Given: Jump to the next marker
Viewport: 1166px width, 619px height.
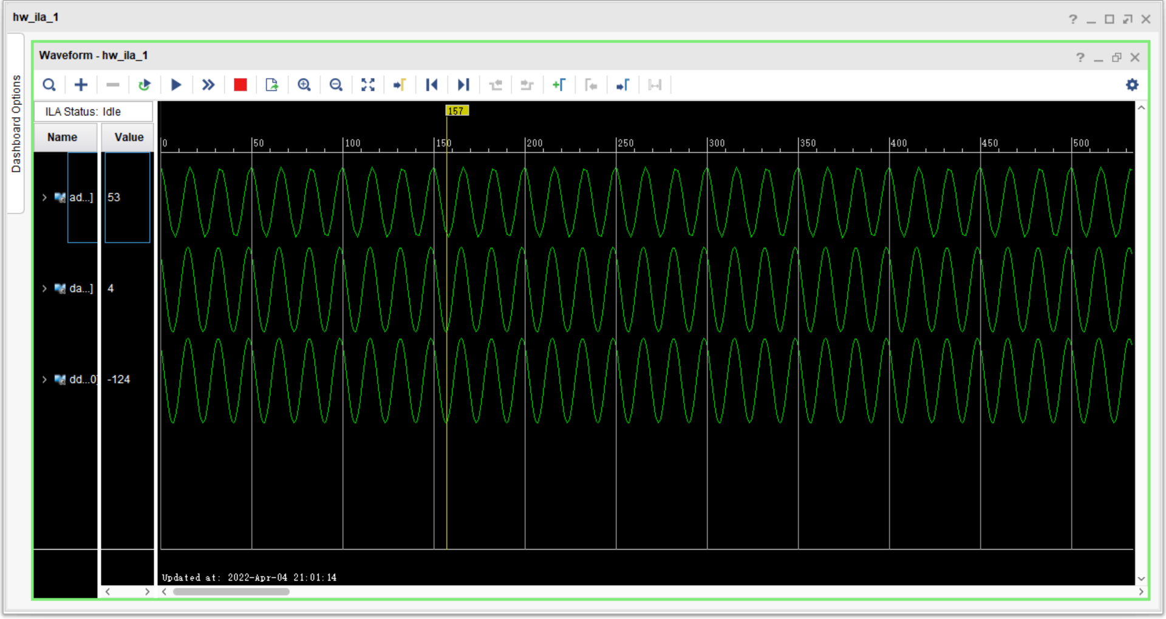Looking at the screenshot, I should 623,85.
